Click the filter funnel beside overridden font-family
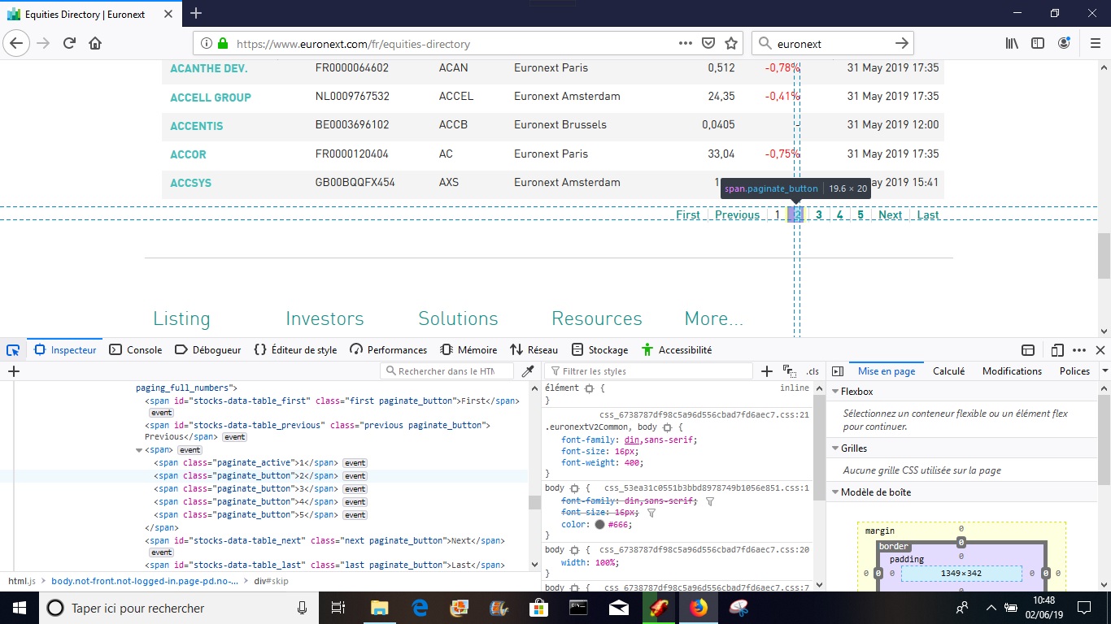Viewport: 1111px width, 624px height. coord(710,502)
